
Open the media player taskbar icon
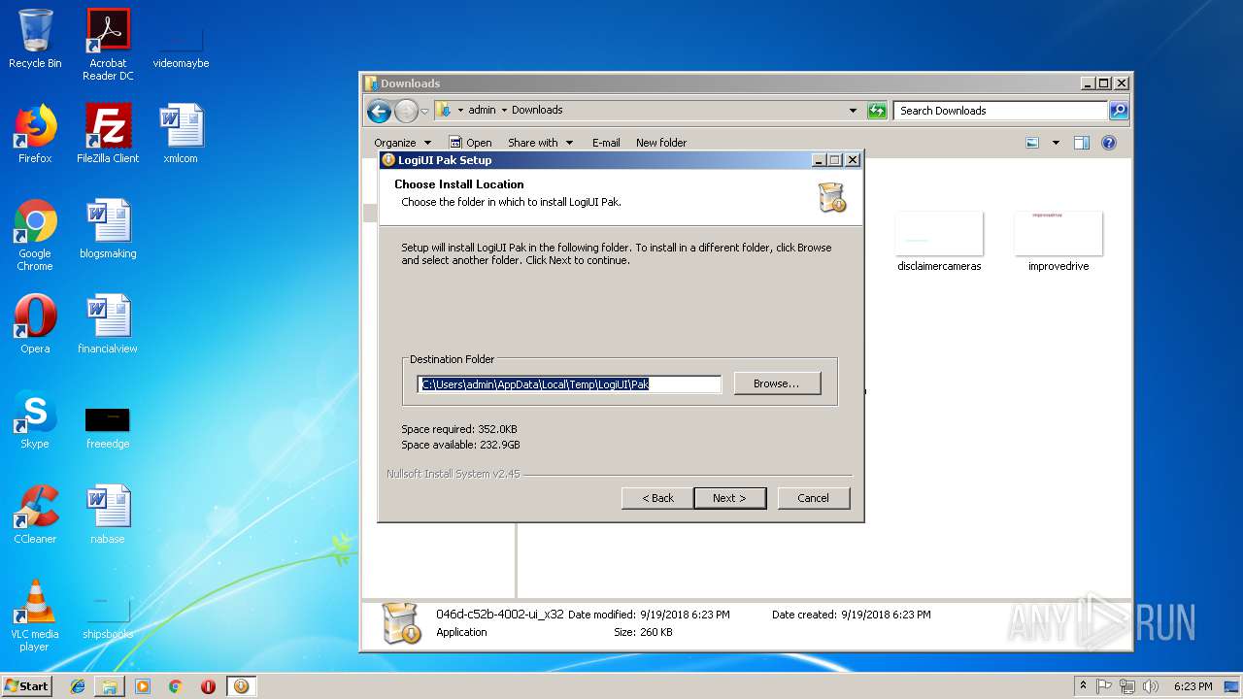(143, 686)
